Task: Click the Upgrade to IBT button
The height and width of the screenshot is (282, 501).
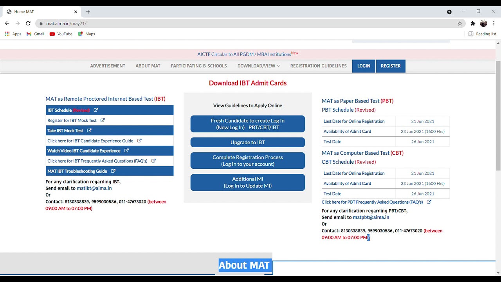Action: [x=248, y=142]
